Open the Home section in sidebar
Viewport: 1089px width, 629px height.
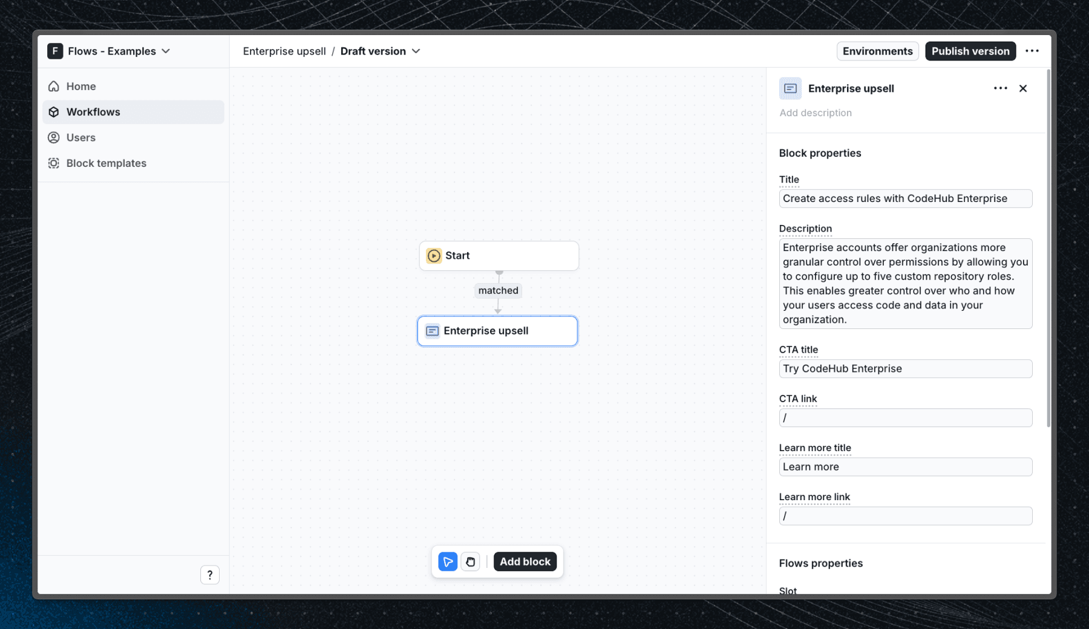[80, 86]
